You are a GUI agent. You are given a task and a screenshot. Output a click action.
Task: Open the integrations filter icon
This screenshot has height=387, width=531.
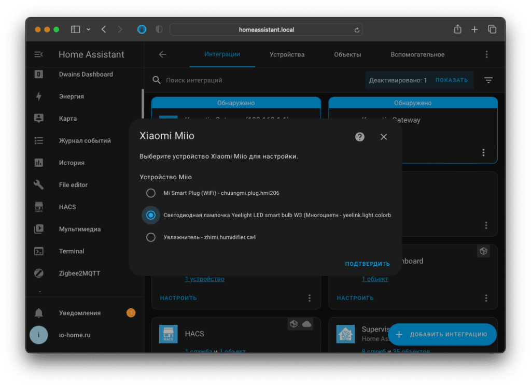(x=488, y=80)
